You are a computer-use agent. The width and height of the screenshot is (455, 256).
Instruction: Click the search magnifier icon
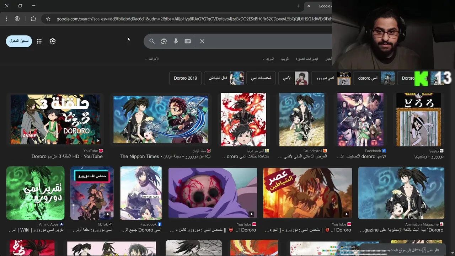tap(152, 41)
